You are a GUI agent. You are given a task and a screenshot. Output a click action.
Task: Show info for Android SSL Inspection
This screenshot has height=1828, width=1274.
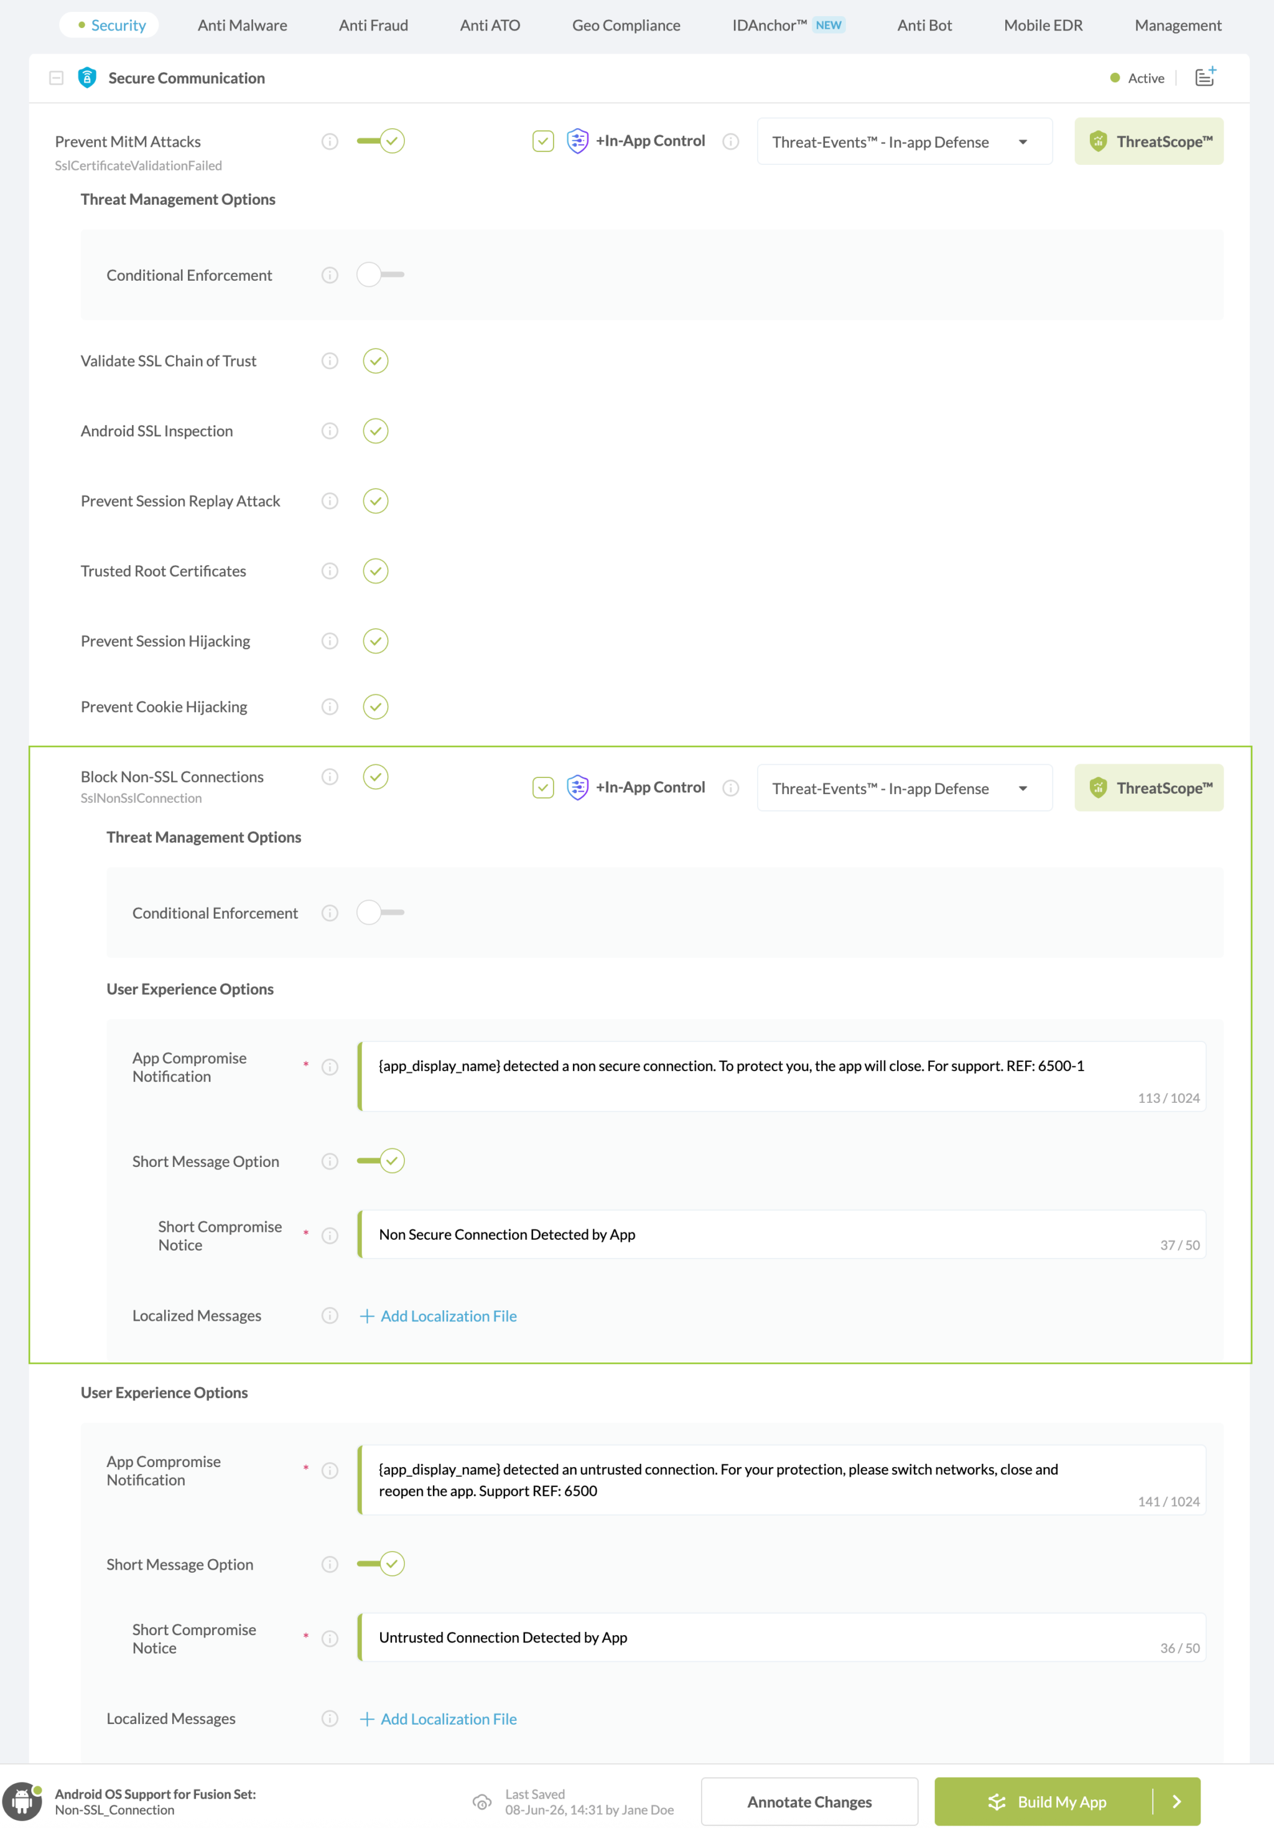point(330,431)
